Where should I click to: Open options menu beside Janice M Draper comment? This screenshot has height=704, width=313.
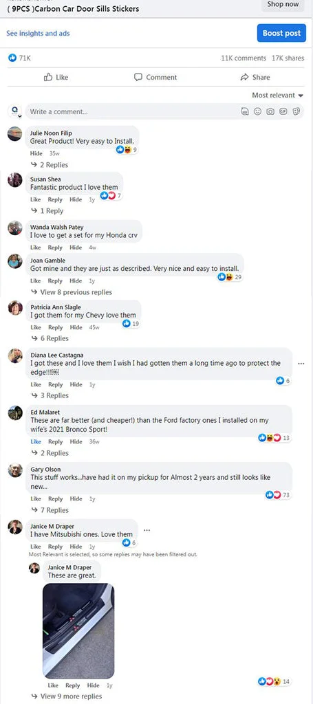point(147,530)
